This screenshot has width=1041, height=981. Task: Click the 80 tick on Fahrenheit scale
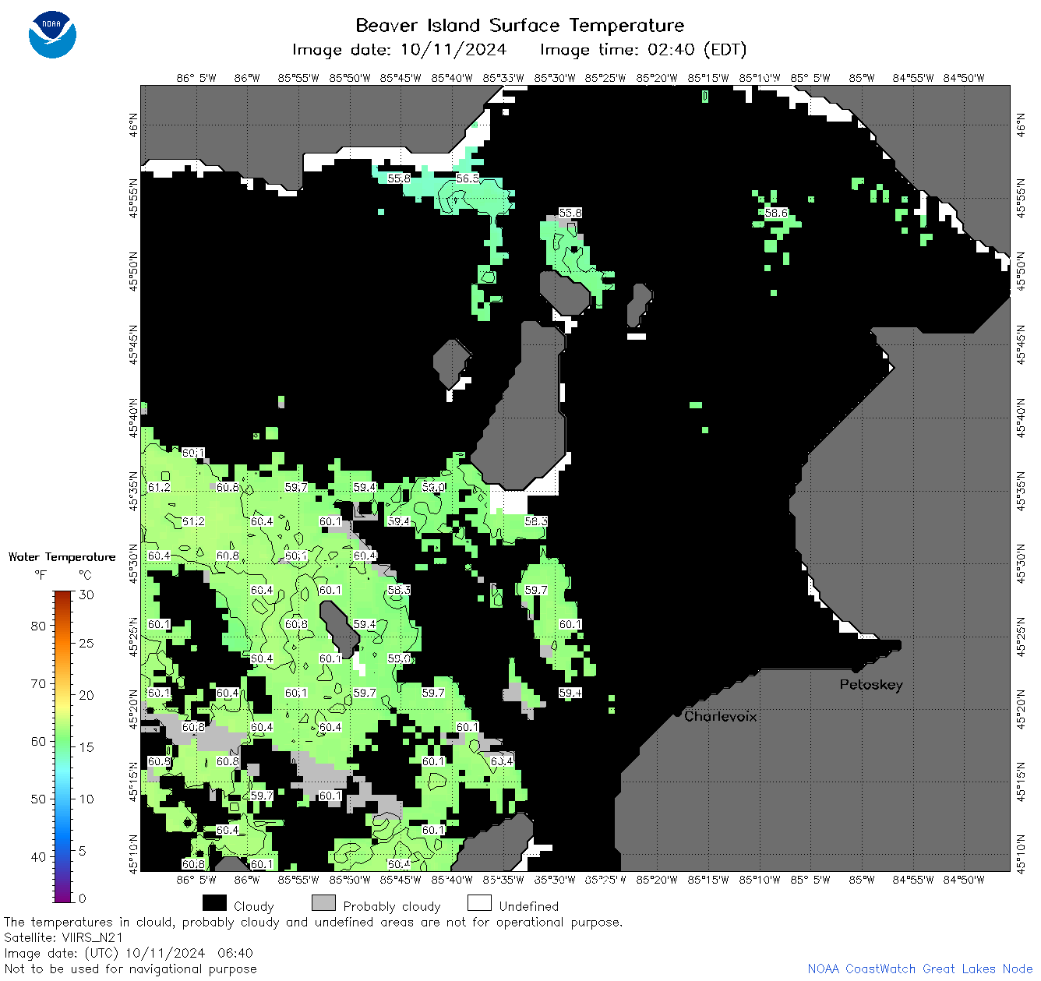(x=38, y=626)
